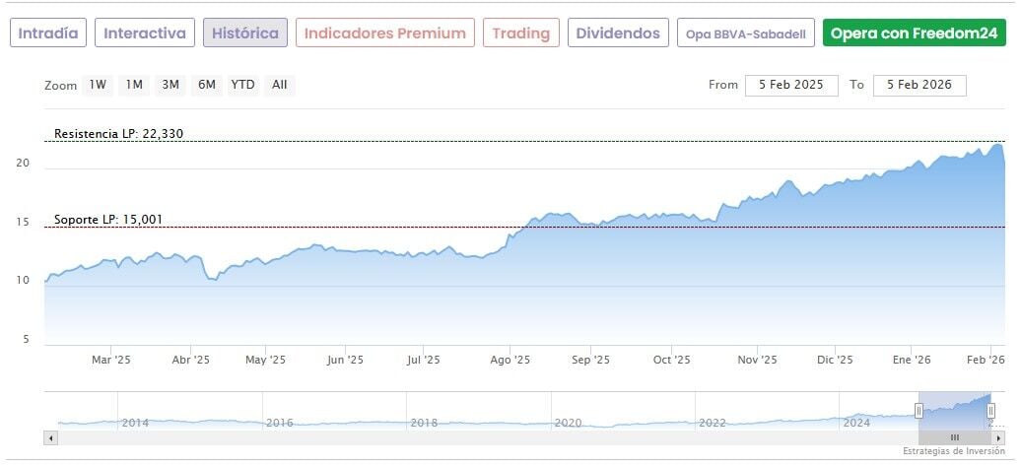Screen dimensions: 1021x466
Task: Set zoom range to 1W
Action: (98, 85)
